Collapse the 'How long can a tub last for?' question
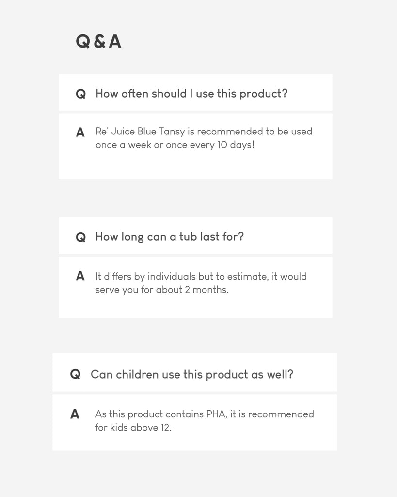The height and width of the screenshot is (497, 397). 169,237
